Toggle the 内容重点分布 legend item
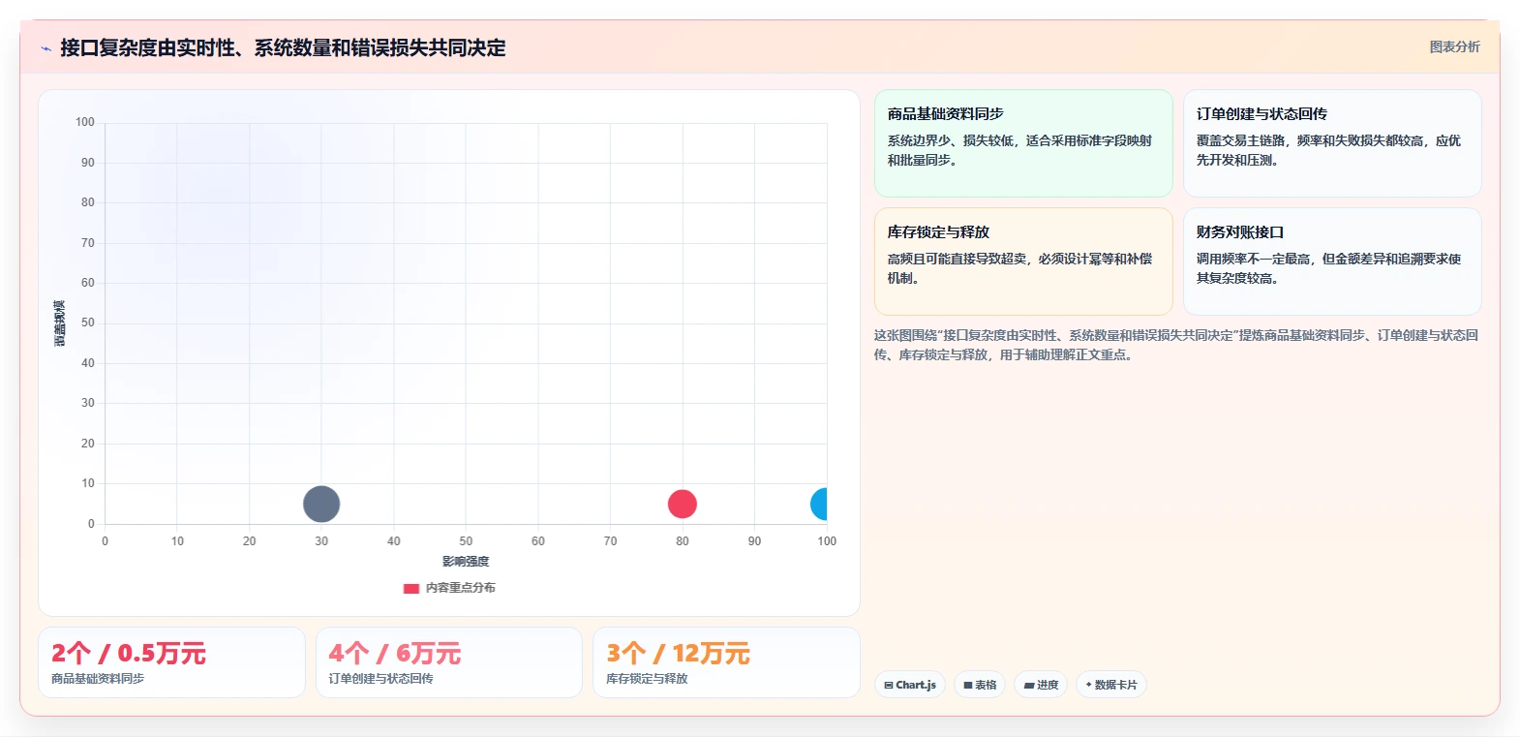Viewport: 1520px width, 737px height. [x=449, y=588]
